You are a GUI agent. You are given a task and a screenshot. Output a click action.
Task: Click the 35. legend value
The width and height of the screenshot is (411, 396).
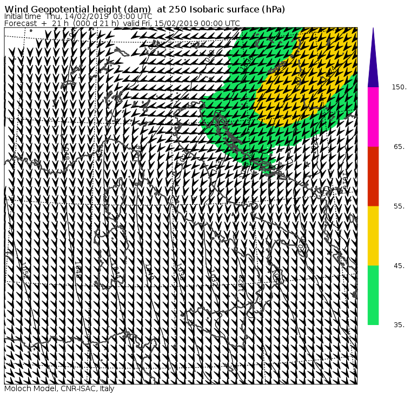point(399,325)
